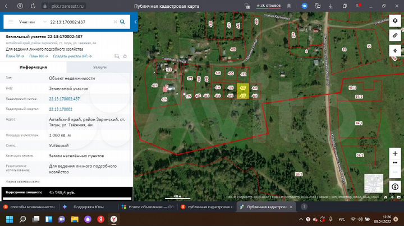Open the hamburger menu in the search bar
This screenshot has width=404, height=226.
(11, 22)
